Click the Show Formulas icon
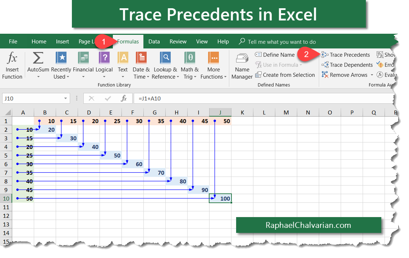This screenshot has width=409, height=258. click(x=380, y=55)
